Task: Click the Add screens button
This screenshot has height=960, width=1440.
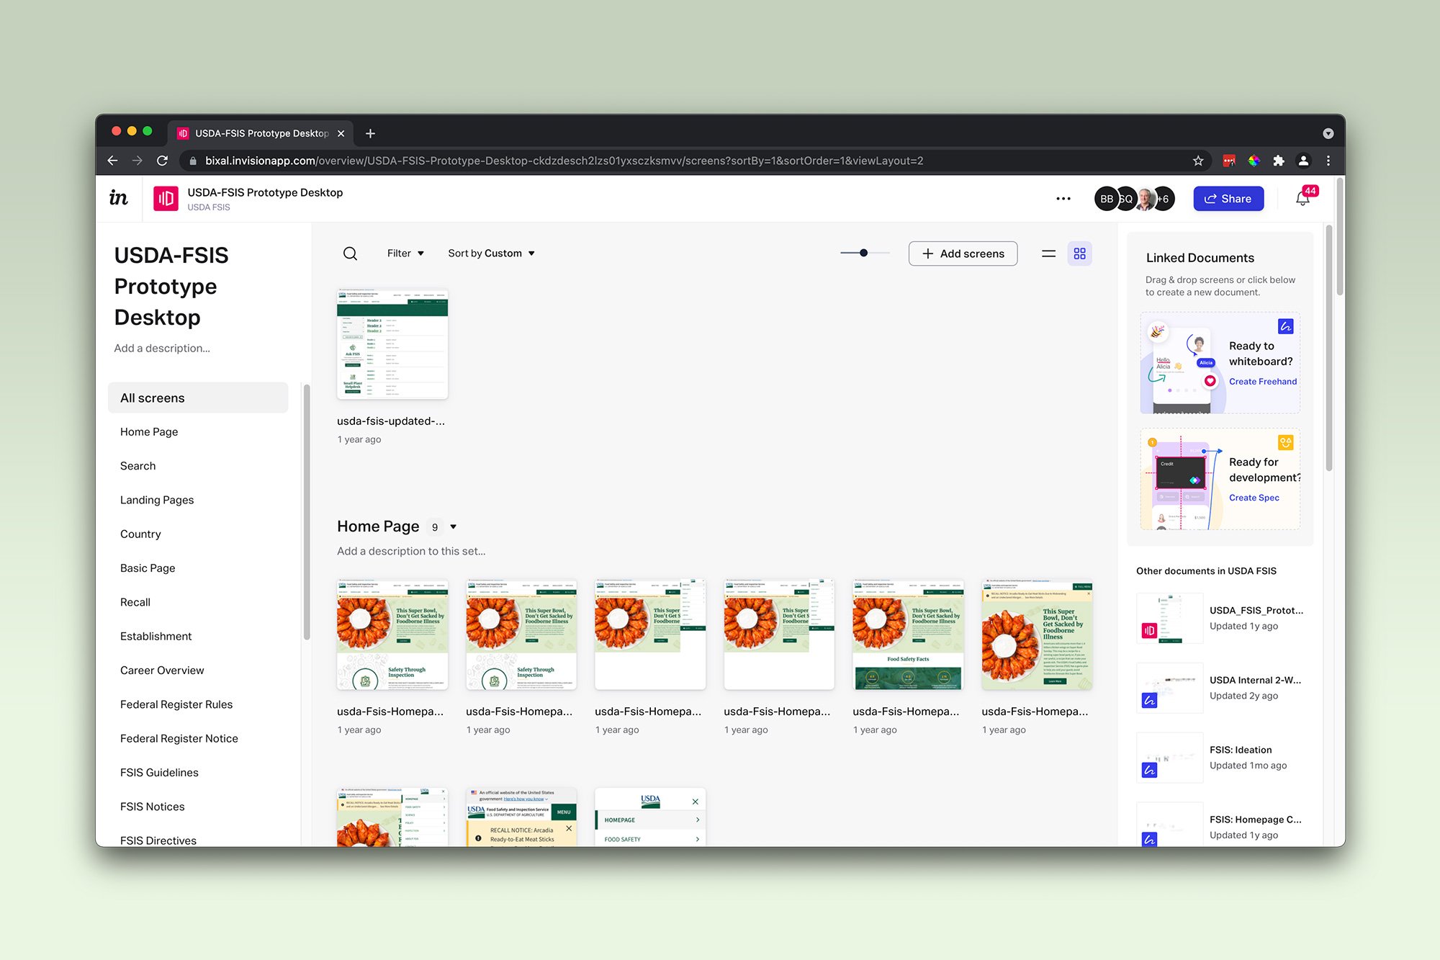Action: tap(963, 254)
